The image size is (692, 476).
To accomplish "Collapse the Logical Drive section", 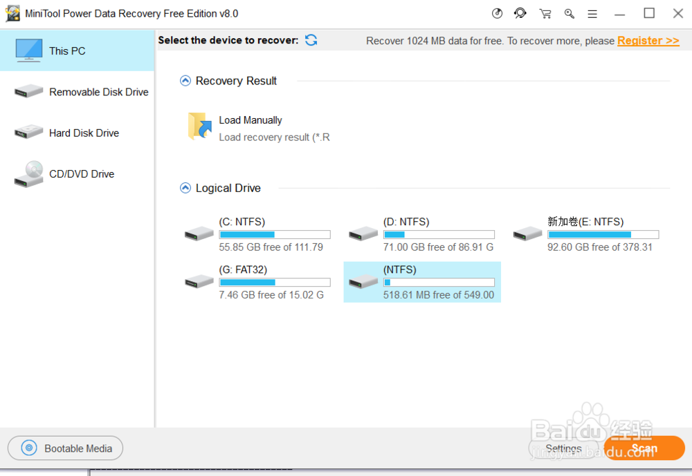I will click(x=185, y=188).
